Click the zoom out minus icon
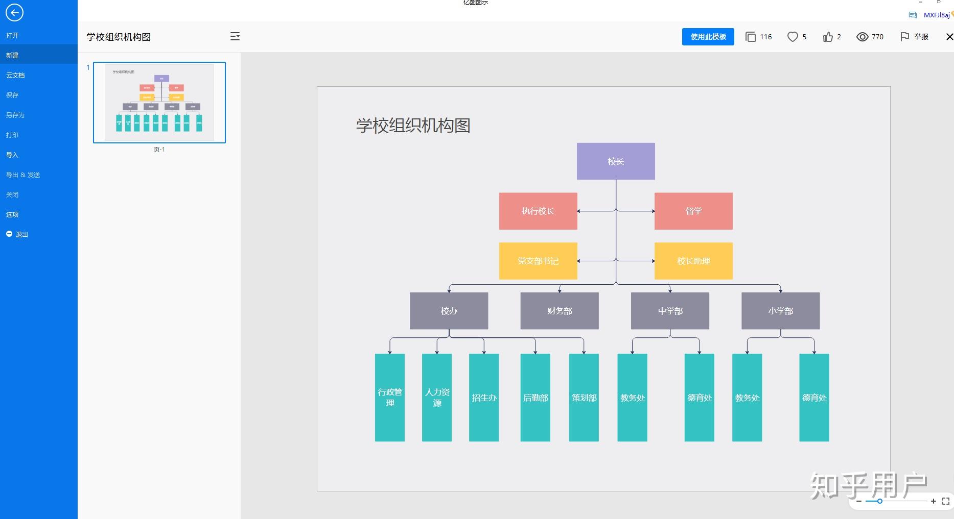This screenshot has width=954, height=519. point(859,501)
